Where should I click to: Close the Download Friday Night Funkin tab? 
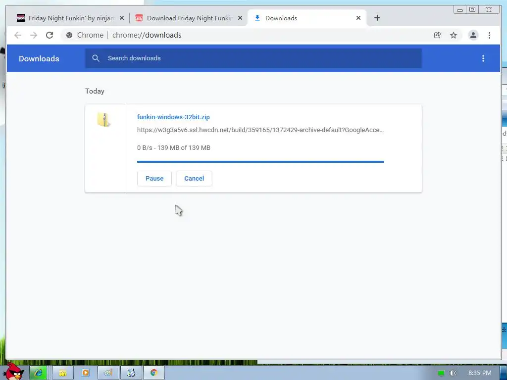pos(240,18)
